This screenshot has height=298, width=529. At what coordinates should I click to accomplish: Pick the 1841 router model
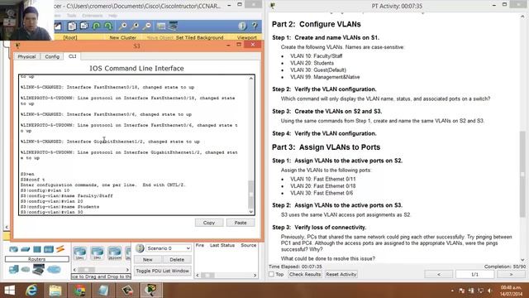(x=79, y=252)
